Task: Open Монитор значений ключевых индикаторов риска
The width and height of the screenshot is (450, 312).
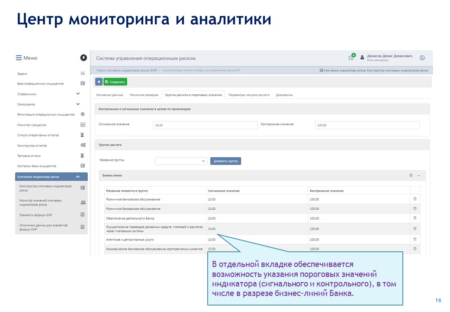Action: (x=41, y=202)
